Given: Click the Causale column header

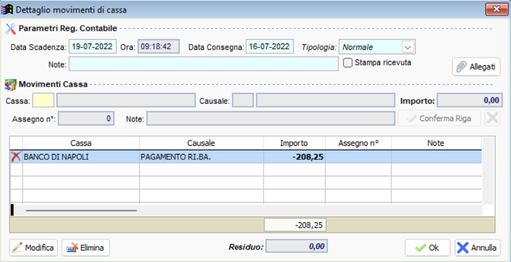Looking at the screenshot, I should [x=201, y=143].
